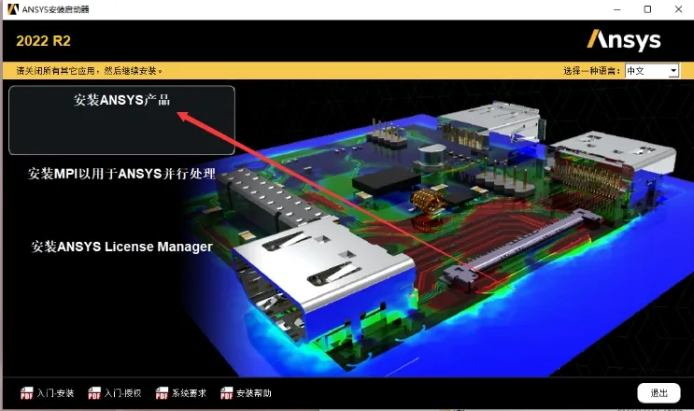Minimize the ANSYS installer window
This screenshot has height=411, width=694.
coord(617,9)
